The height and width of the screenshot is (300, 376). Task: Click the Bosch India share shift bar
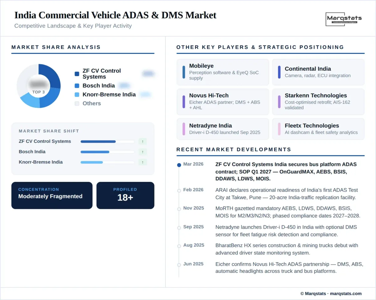[107, 152]
